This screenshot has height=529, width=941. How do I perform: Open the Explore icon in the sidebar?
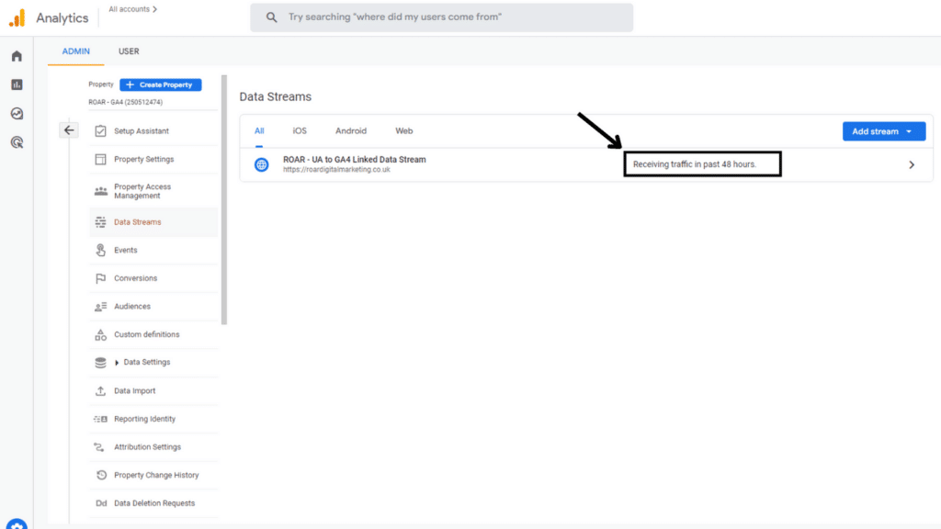click(x=16, y=113)
